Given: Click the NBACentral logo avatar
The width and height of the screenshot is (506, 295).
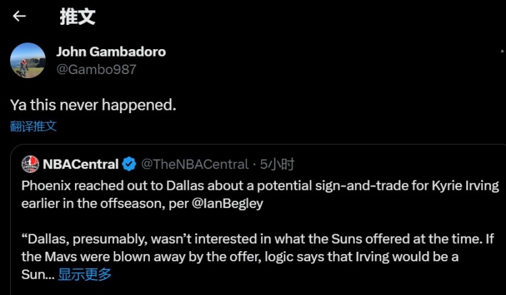Looking at the screenshot, I should [30, 164].
